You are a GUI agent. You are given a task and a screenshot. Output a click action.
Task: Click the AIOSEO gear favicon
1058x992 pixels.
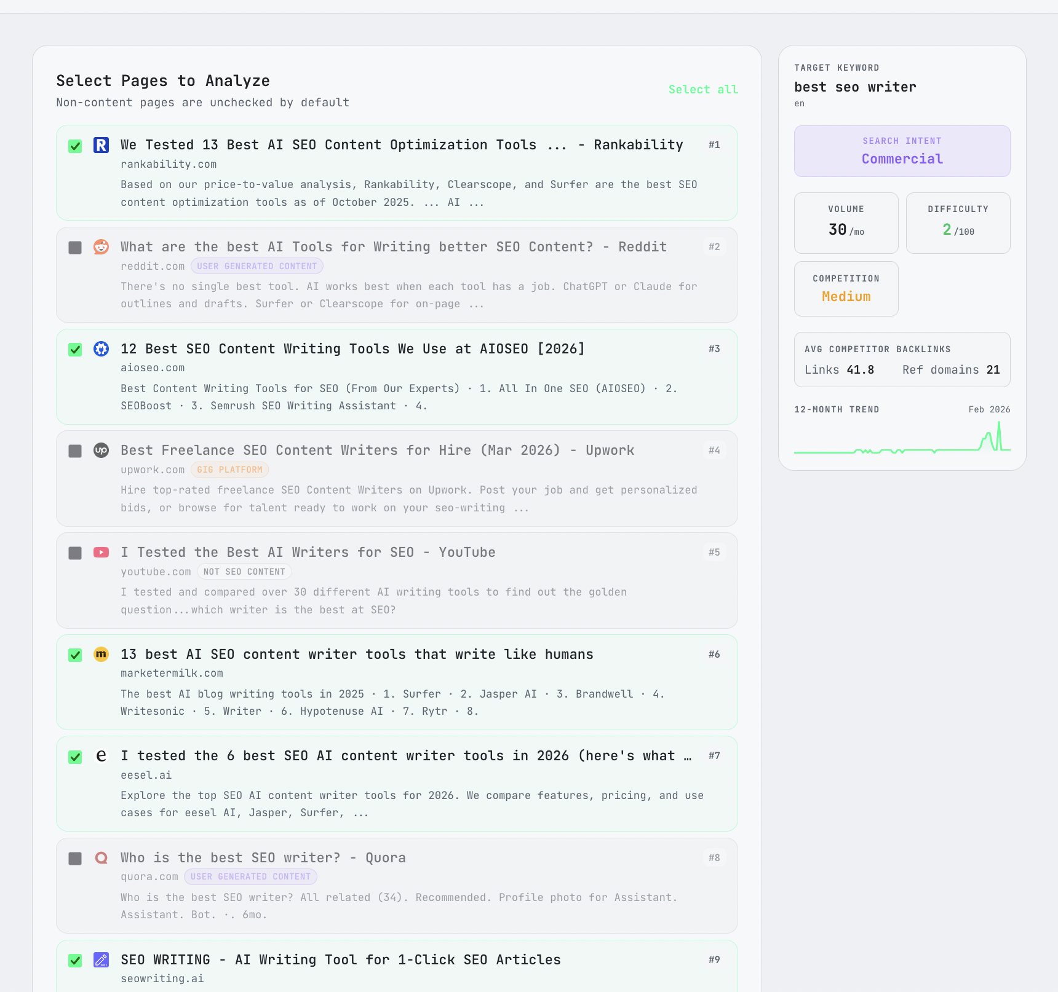pos(101,349)
